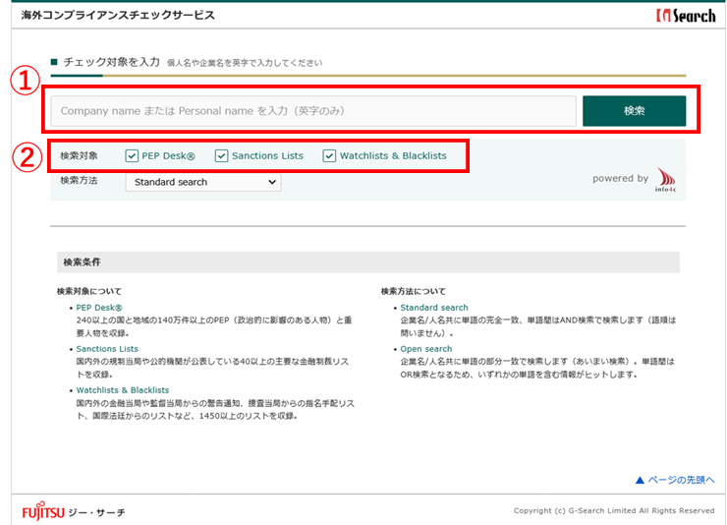This screenshot has height=525, width=727.
Task: Uncheck the PEP Desk checkbox
Action: (x=132, y=155)
